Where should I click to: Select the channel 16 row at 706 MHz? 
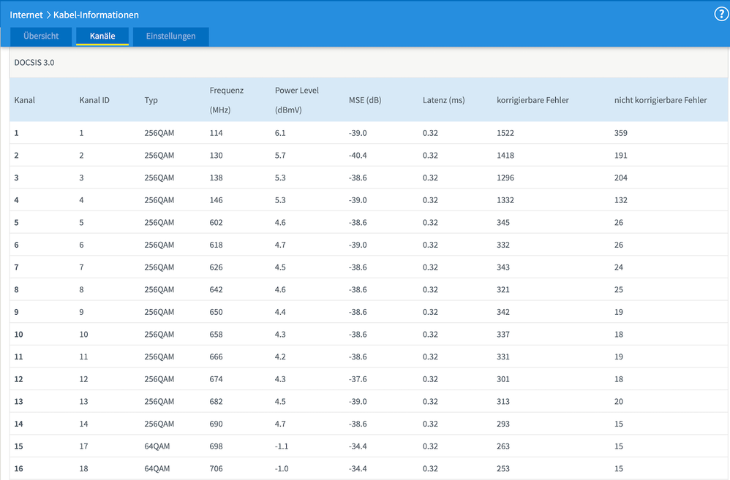[x=215, y=468]
